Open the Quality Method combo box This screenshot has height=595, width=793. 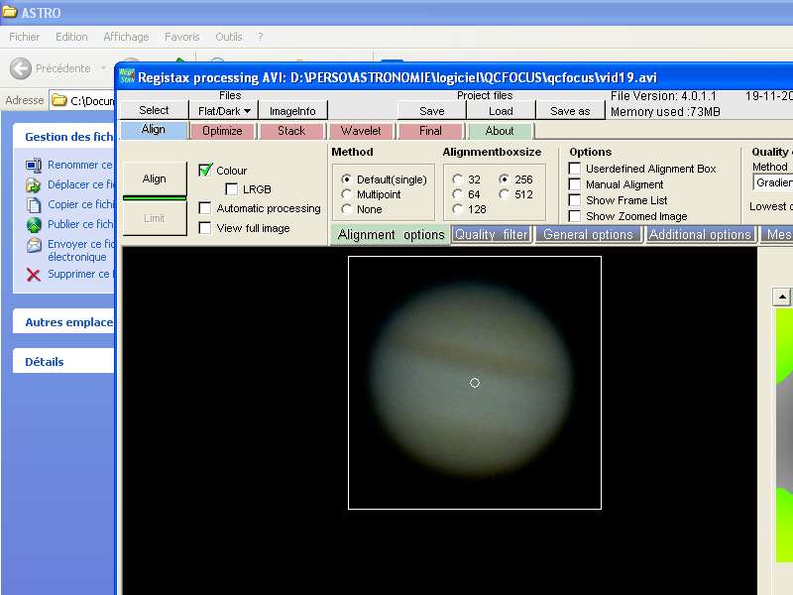point(773,182)
